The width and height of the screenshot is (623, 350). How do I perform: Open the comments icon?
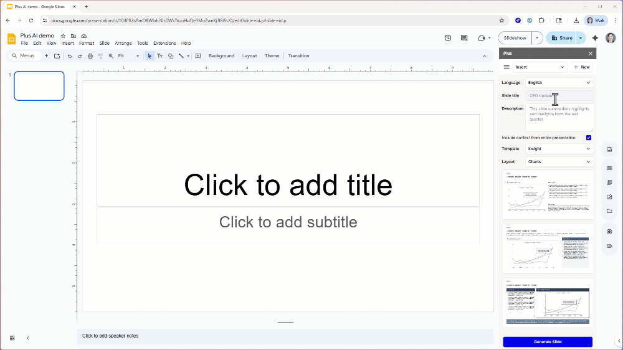pos(464,38)
